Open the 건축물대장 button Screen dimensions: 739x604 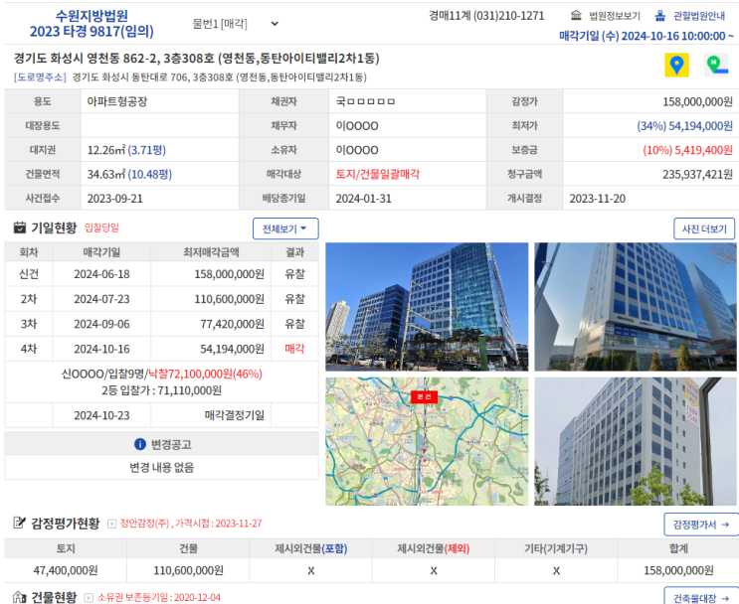click(701, 597)
